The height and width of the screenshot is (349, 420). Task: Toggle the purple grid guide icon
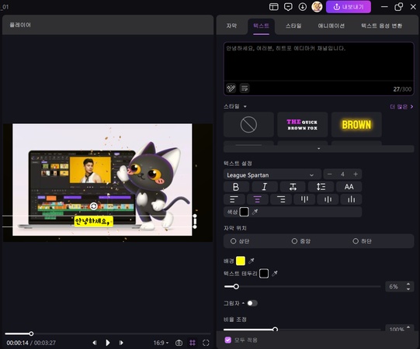point(193,343)
